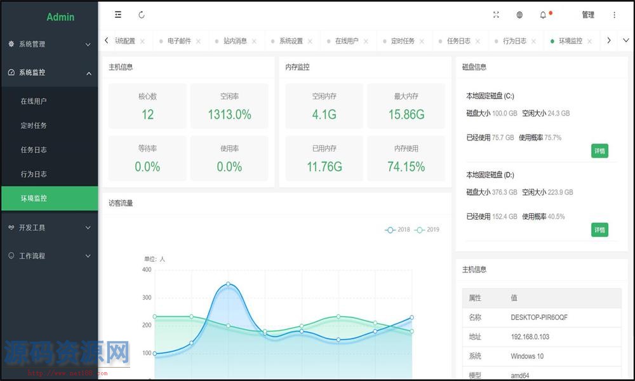Expand the 系统管理 menu chevron
This screenshot has height=381, width=635.
tap(88, 44)
